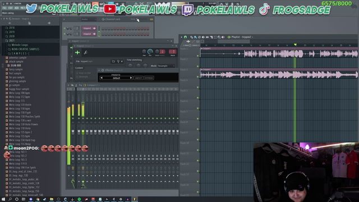Click the ABOUT button in Effector
The image size is (359, 202).
139,78
